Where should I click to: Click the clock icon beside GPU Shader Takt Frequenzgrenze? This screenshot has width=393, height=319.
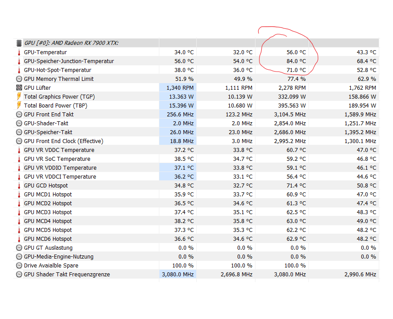(19, 275)
